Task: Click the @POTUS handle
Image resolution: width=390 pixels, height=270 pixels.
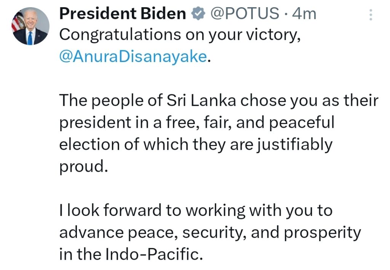Action: [245, 13]
